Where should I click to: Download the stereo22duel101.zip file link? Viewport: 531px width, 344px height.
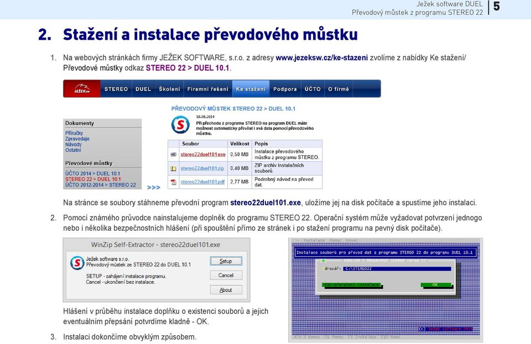202,168
